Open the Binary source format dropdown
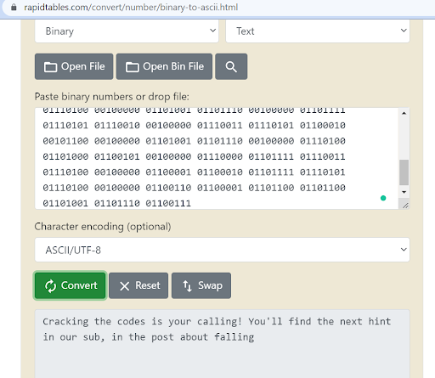This screenshot has width=435, height=378. point(127,31)
